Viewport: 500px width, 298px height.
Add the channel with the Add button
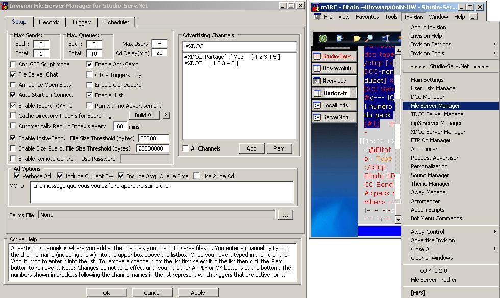click(x=252, y=148)
